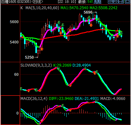Open the SLOWKD(9,3,3,2) indicator label
131x125 pixels.
click(x=36, y=65)
